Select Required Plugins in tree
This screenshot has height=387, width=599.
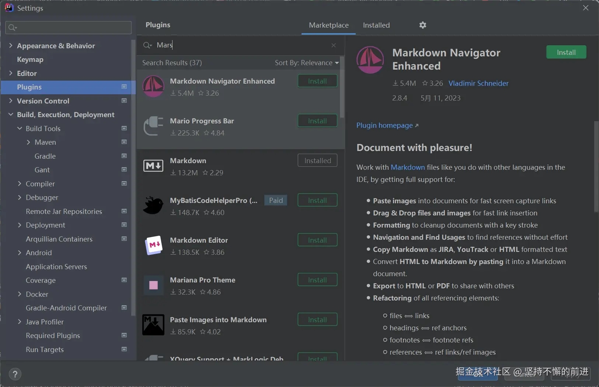coord(53,335)
